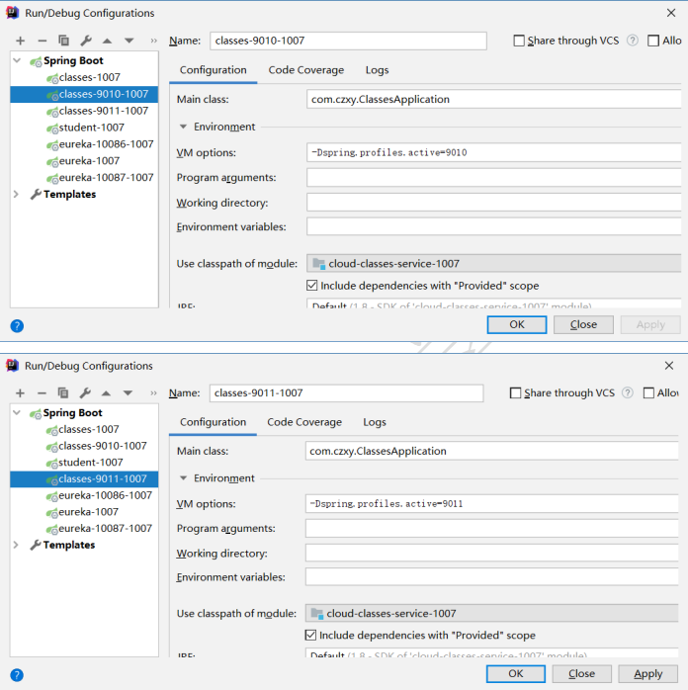
Task: Select classes-1007 in top dialog tree
Action: click(89, 77)
